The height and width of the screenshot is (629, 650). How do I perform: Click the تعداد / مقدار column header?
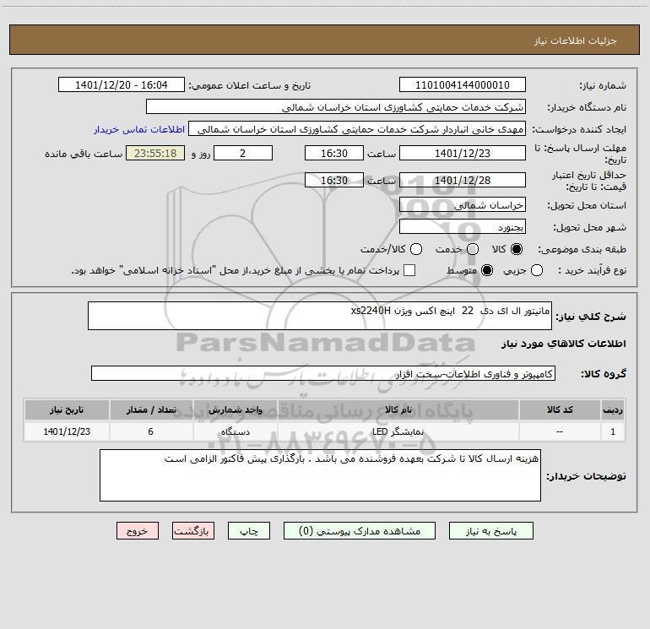point(151,409)
